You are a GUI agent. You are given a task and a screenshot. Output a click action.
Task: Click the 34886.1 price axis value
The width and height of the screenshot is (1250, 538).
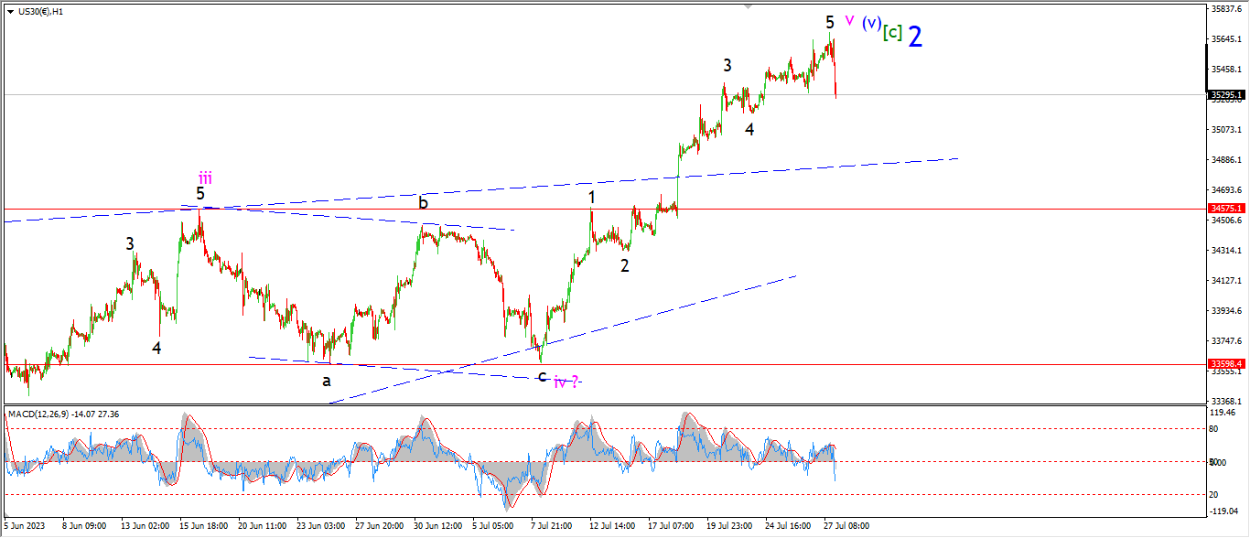tap(1226, 160)
